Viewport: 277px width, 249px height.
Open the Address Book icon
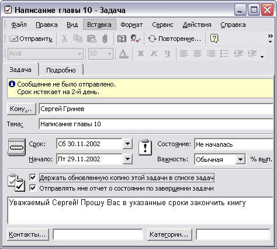pyautogui.click(x=122, y=39)
